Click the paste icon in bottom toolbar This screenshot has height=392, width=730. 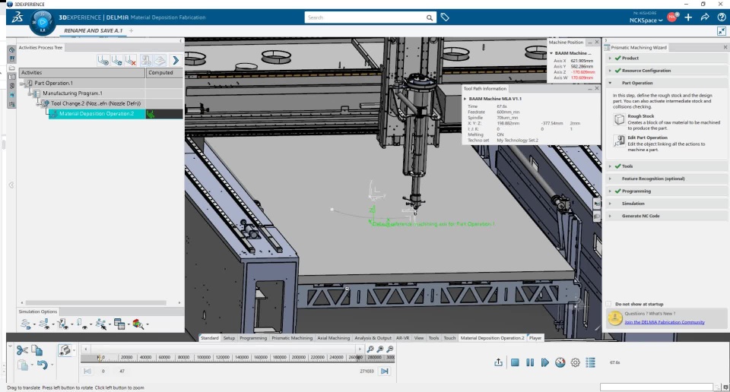pyautogui.click(x=24, y=365)
